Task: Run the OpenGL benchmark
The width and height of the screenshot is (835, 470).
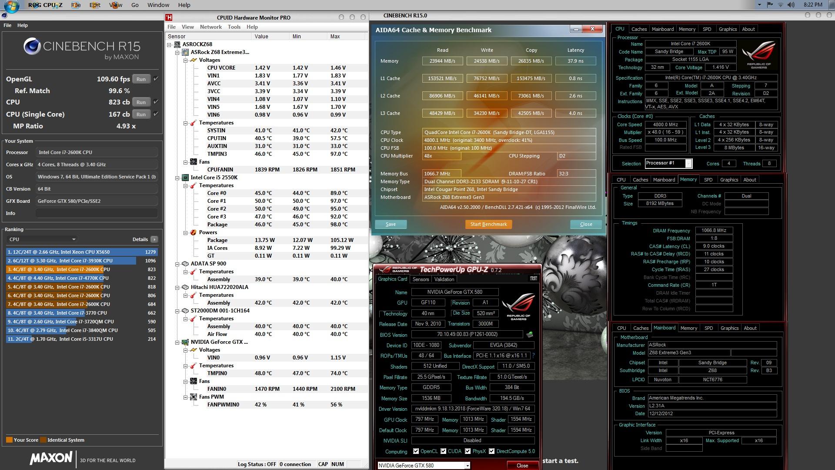Action: (x=141, y=79)
